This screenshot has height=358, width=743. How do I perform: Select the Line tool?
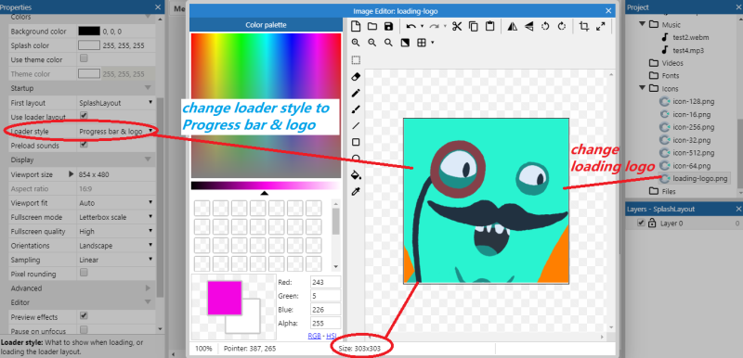coord(356,126)
